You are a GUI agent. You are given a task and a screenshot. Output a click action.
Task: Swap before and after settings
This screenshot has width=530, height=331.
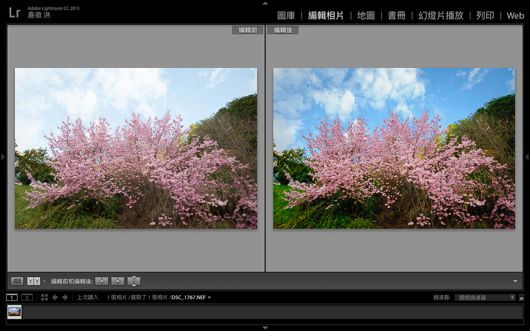click(x=134, y=281)
